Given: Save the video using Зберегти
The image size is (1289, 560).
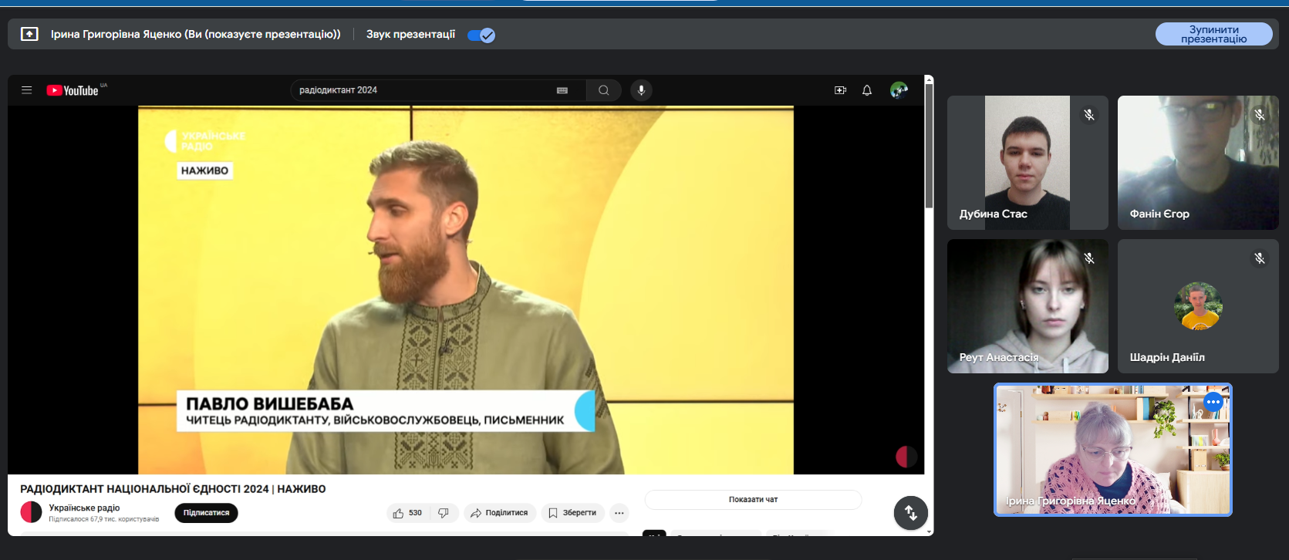Looking at the screenshot, I should point(572,513).
